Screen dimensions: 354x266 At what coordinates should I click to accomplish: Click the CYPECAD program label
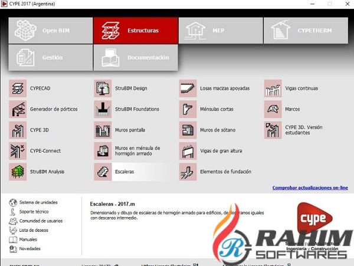click(x=40, y=88)
